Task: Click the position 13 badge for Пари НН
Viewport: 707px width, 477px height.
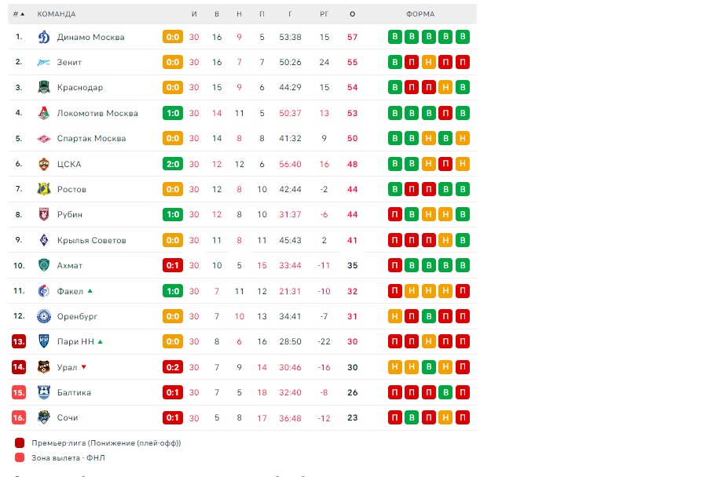Action: tap(19, 341)
